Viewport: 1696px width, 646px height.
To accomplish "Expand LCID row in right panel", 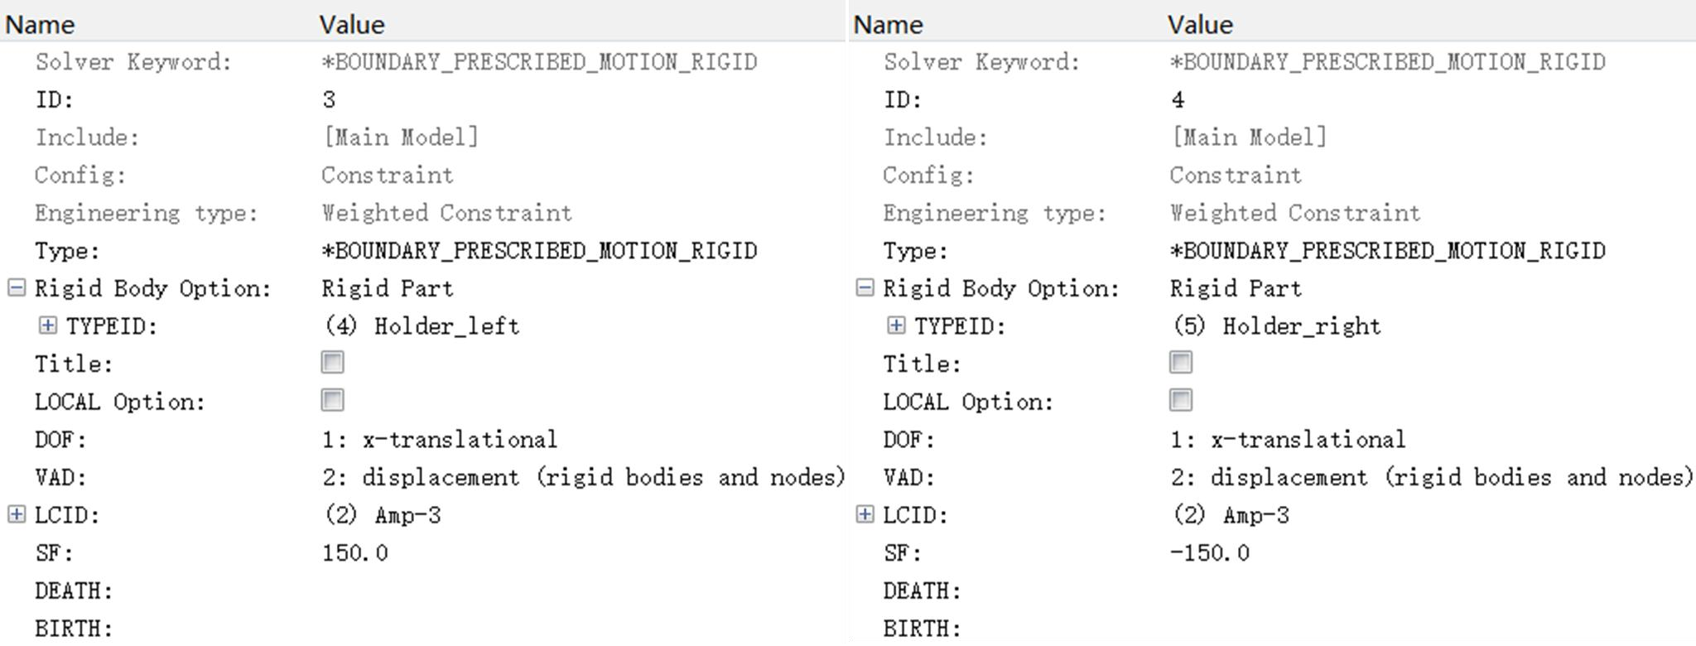I will [865, 514].
